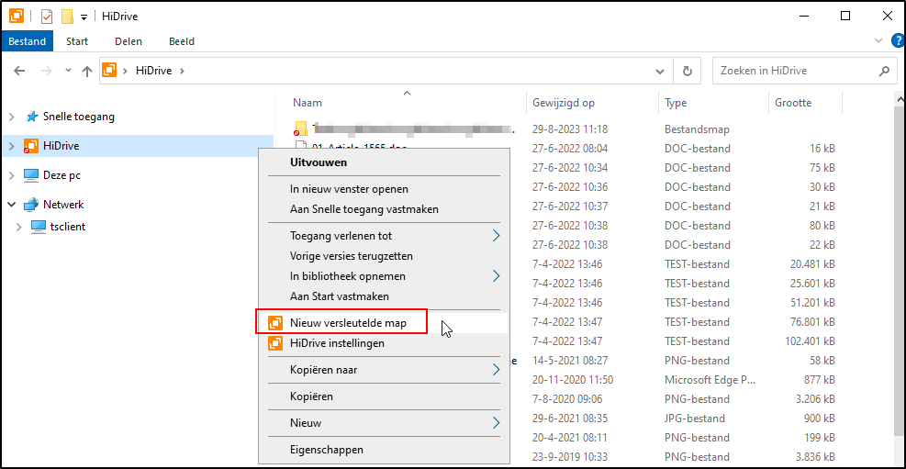Screen dimensions: 906x469
Task: Expand the tsclient tree node
Action: pyautogui.click(x=19, y=227)
